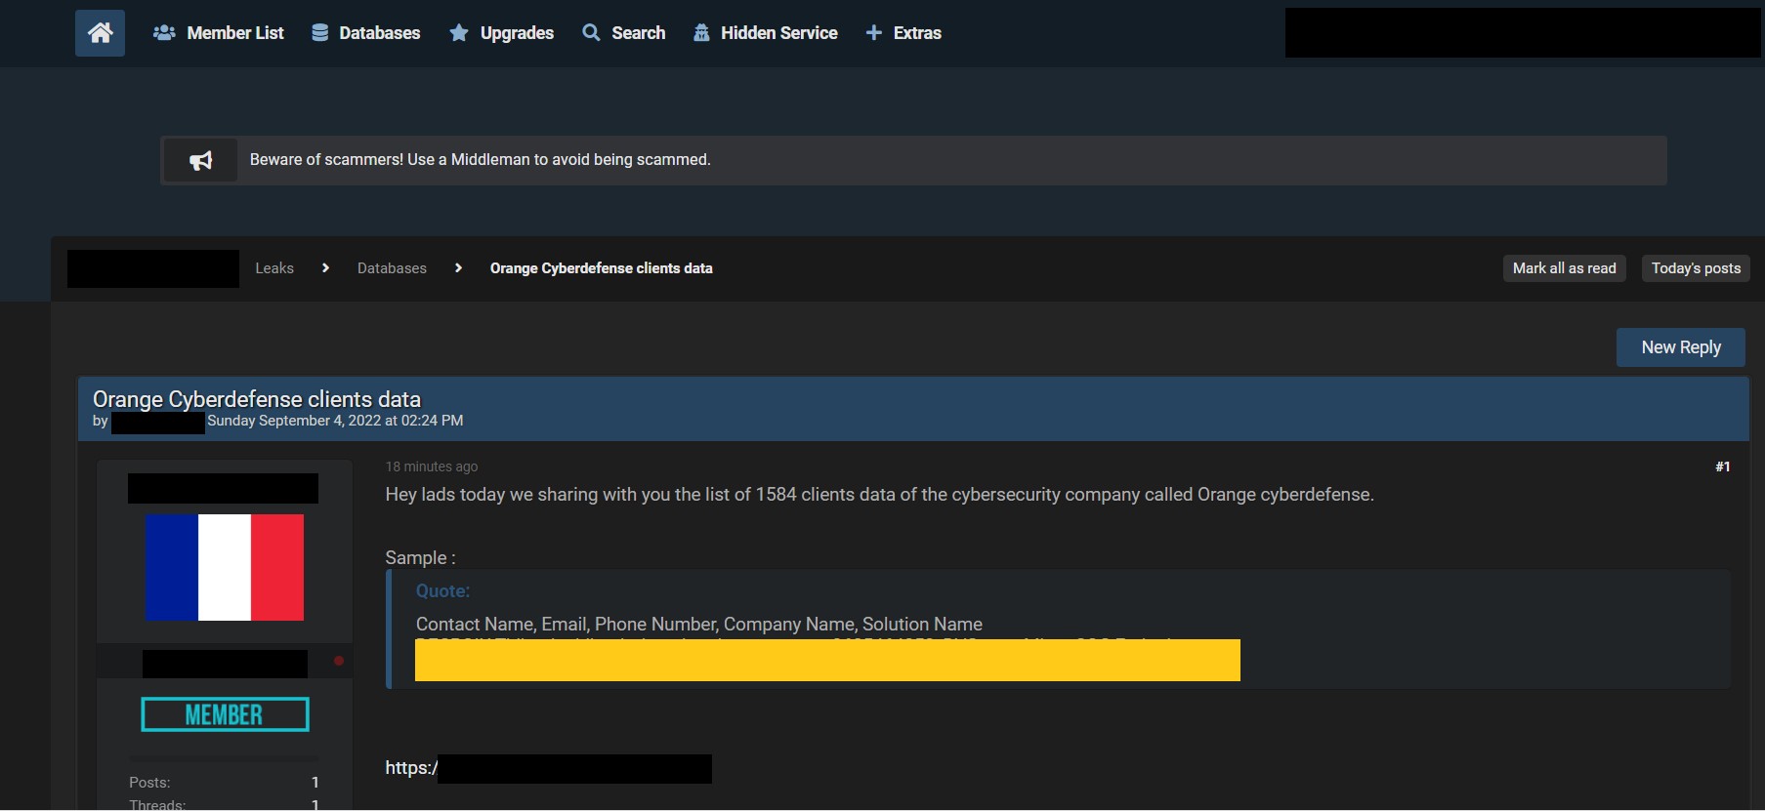Click the thread title heading
Image resolution: width=1765 pixels, height=811 pixels.
[257, 399]
